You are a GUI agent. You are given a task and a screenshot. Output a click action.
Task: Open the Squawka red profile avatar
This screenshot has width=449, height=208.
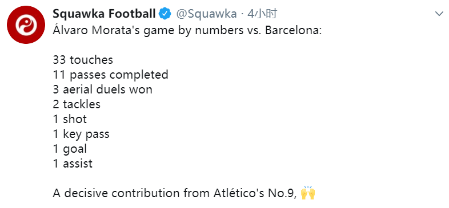click(26, 25)
